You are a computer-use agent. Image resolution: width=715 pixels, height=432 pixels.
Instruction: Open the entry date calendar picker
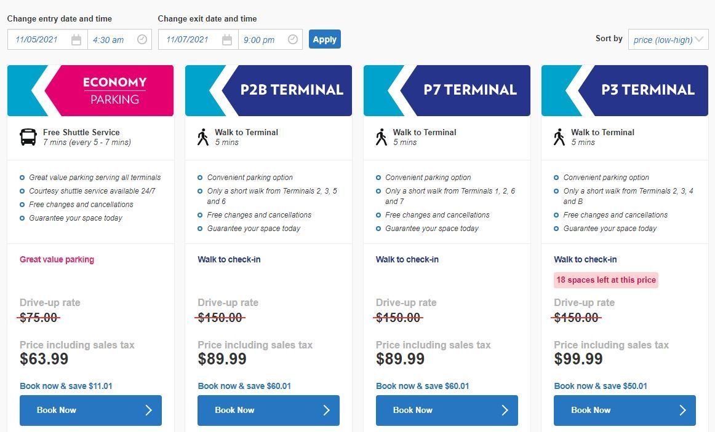click(77, 39)
